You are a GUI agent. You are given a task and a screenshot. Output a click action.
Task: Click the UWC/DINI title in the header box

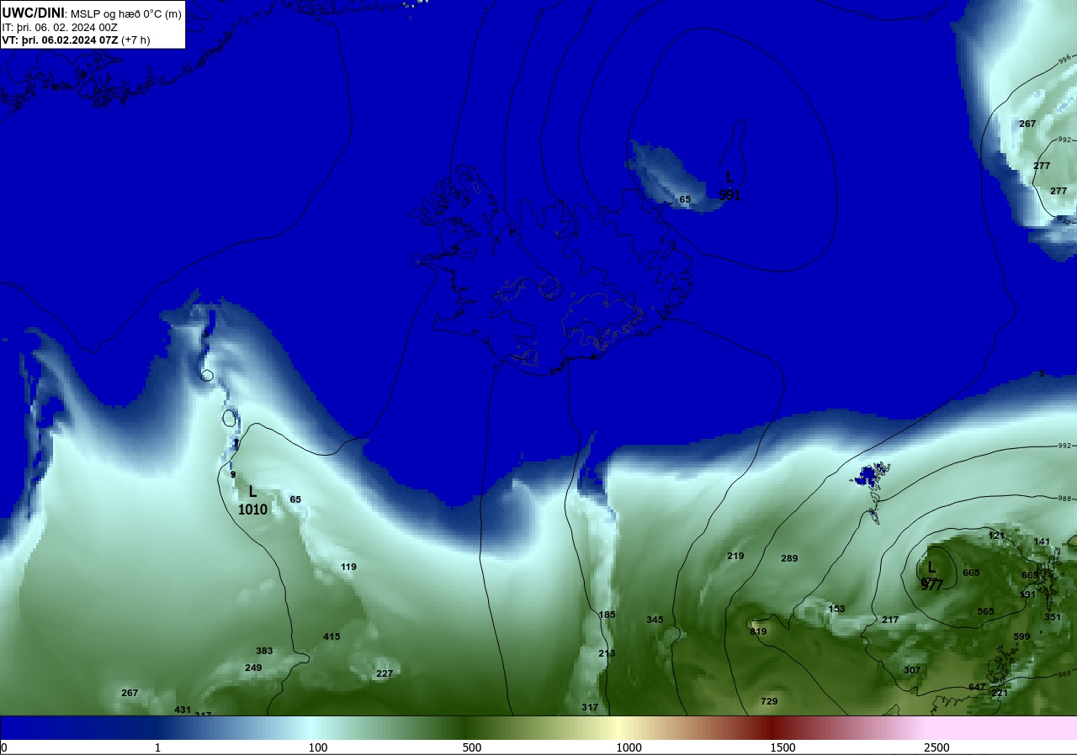[33, 13]
